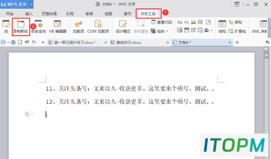271x159 pixels.
Task: Click the 录制新宏 record macro icon
Action: pos(21,27)
